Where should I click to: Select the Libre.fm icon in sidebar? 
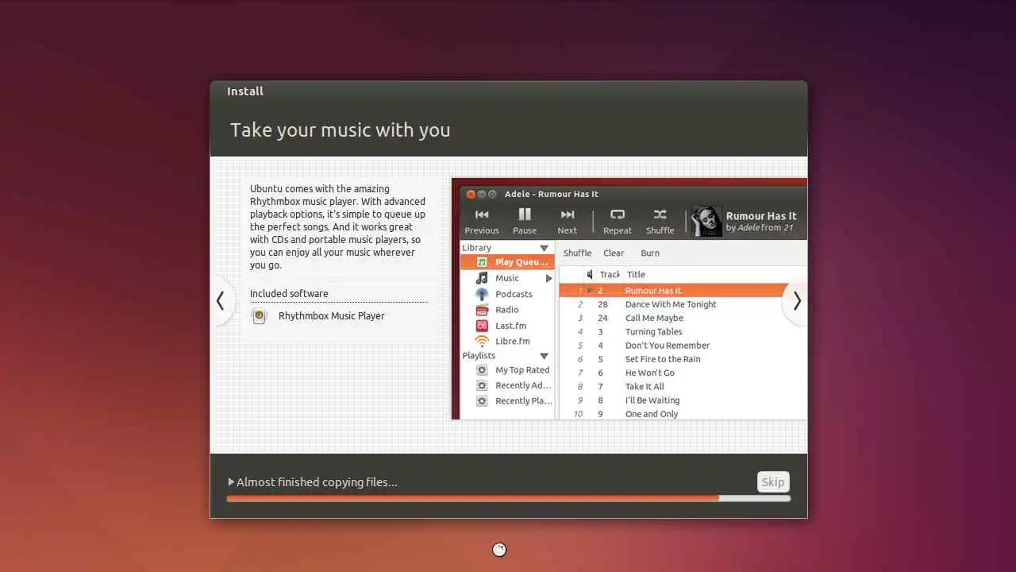482,341
